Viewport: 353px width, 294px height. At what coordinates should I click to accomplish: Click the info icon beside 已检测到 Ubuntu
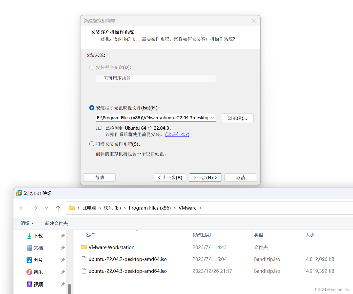99,128
